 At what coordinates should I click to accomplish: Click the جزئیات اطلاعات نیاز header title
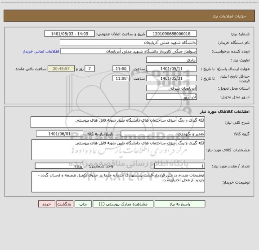click(229, 16)
